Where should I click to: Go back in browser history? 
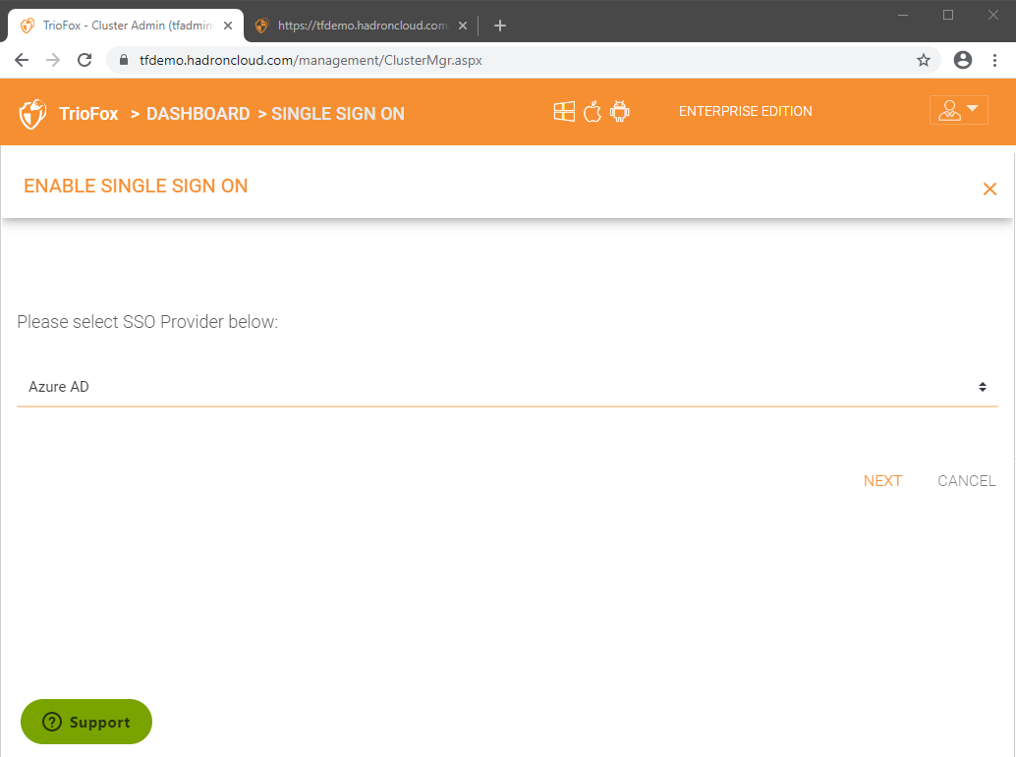point(22,60)
